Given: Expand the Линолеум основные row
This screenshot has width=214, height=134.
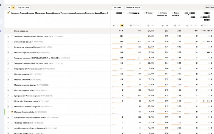Looking at the screenshot, I should [x=8, y=42].
